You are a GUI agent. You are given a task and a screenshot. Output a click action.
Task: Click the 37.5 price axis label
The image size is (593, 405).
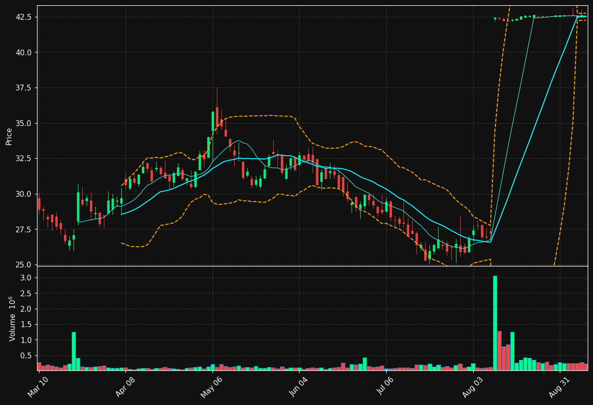[24, 88]
